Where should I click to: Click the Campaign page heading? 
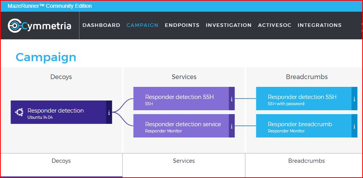[x=46, y=57]
